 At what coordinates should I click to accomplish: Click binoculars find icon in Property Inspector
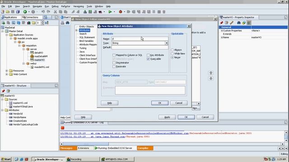(x=239, y=23)
